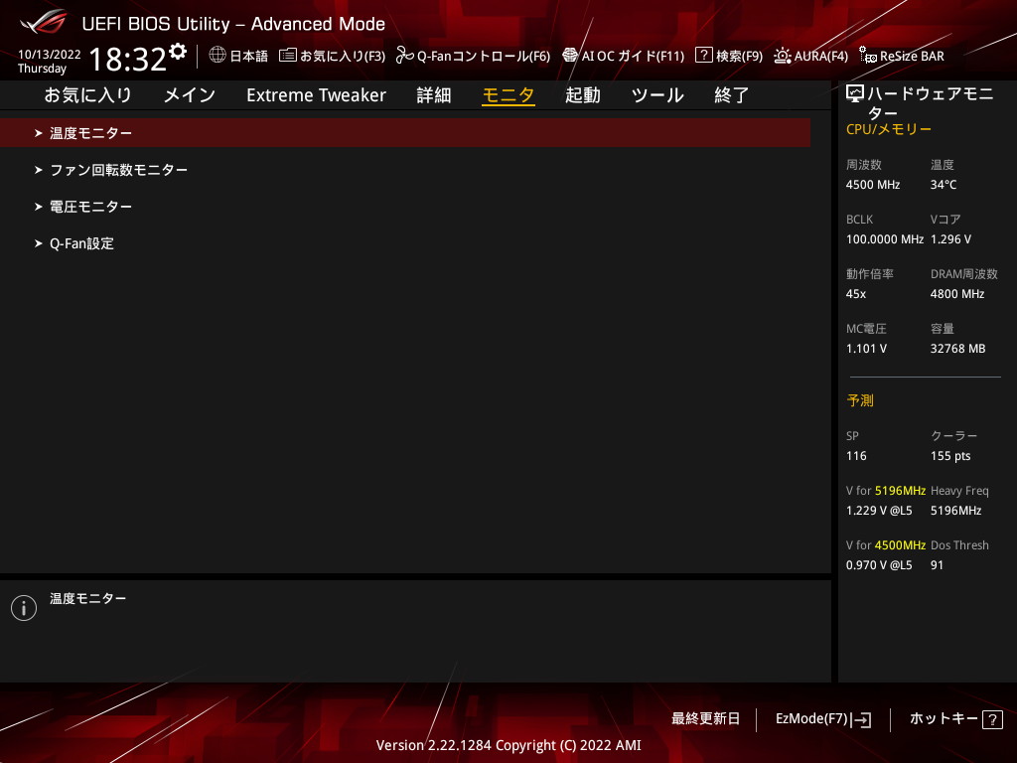This screenshot has height=763, width=1017.
Task: Click the hardware monitor screen icon
Action: click(855, 94)
